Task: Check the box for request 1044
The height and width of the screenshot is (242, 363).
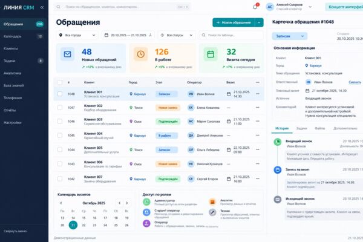Action: tap(60, 149)
